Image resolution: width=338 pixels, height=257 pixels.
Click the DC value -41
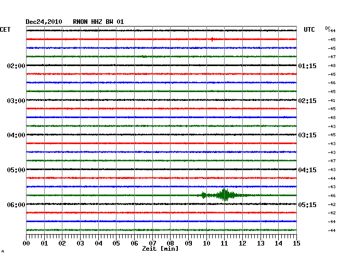(x=332, y=100)
